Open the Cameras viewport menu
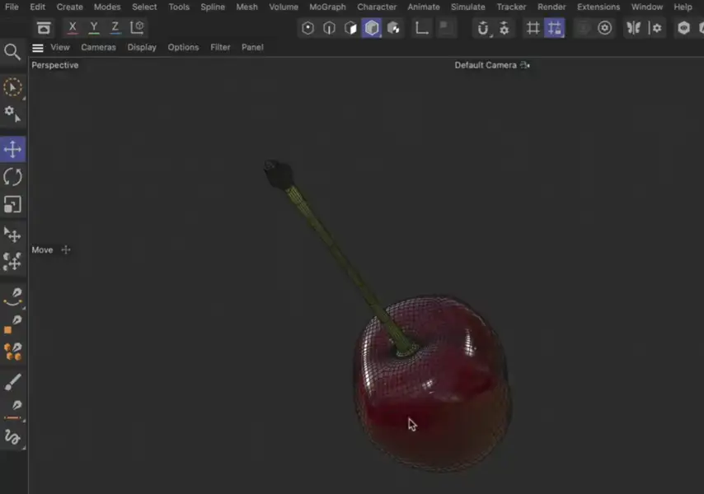This screenshot has width=704, height=494. [x=98, y=48]
